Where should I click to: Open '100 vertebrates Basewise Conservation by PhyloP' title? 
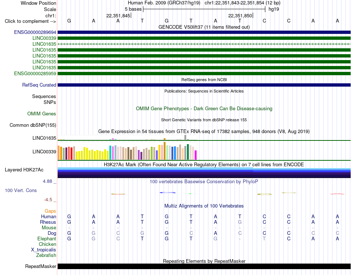coord(204,182)
